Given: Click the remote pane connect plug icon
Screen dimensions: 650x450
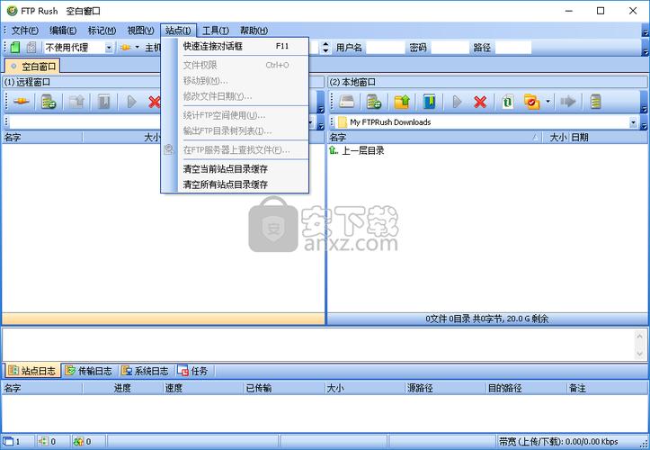Looking at the screenshot, I should (x=21, y=102).
